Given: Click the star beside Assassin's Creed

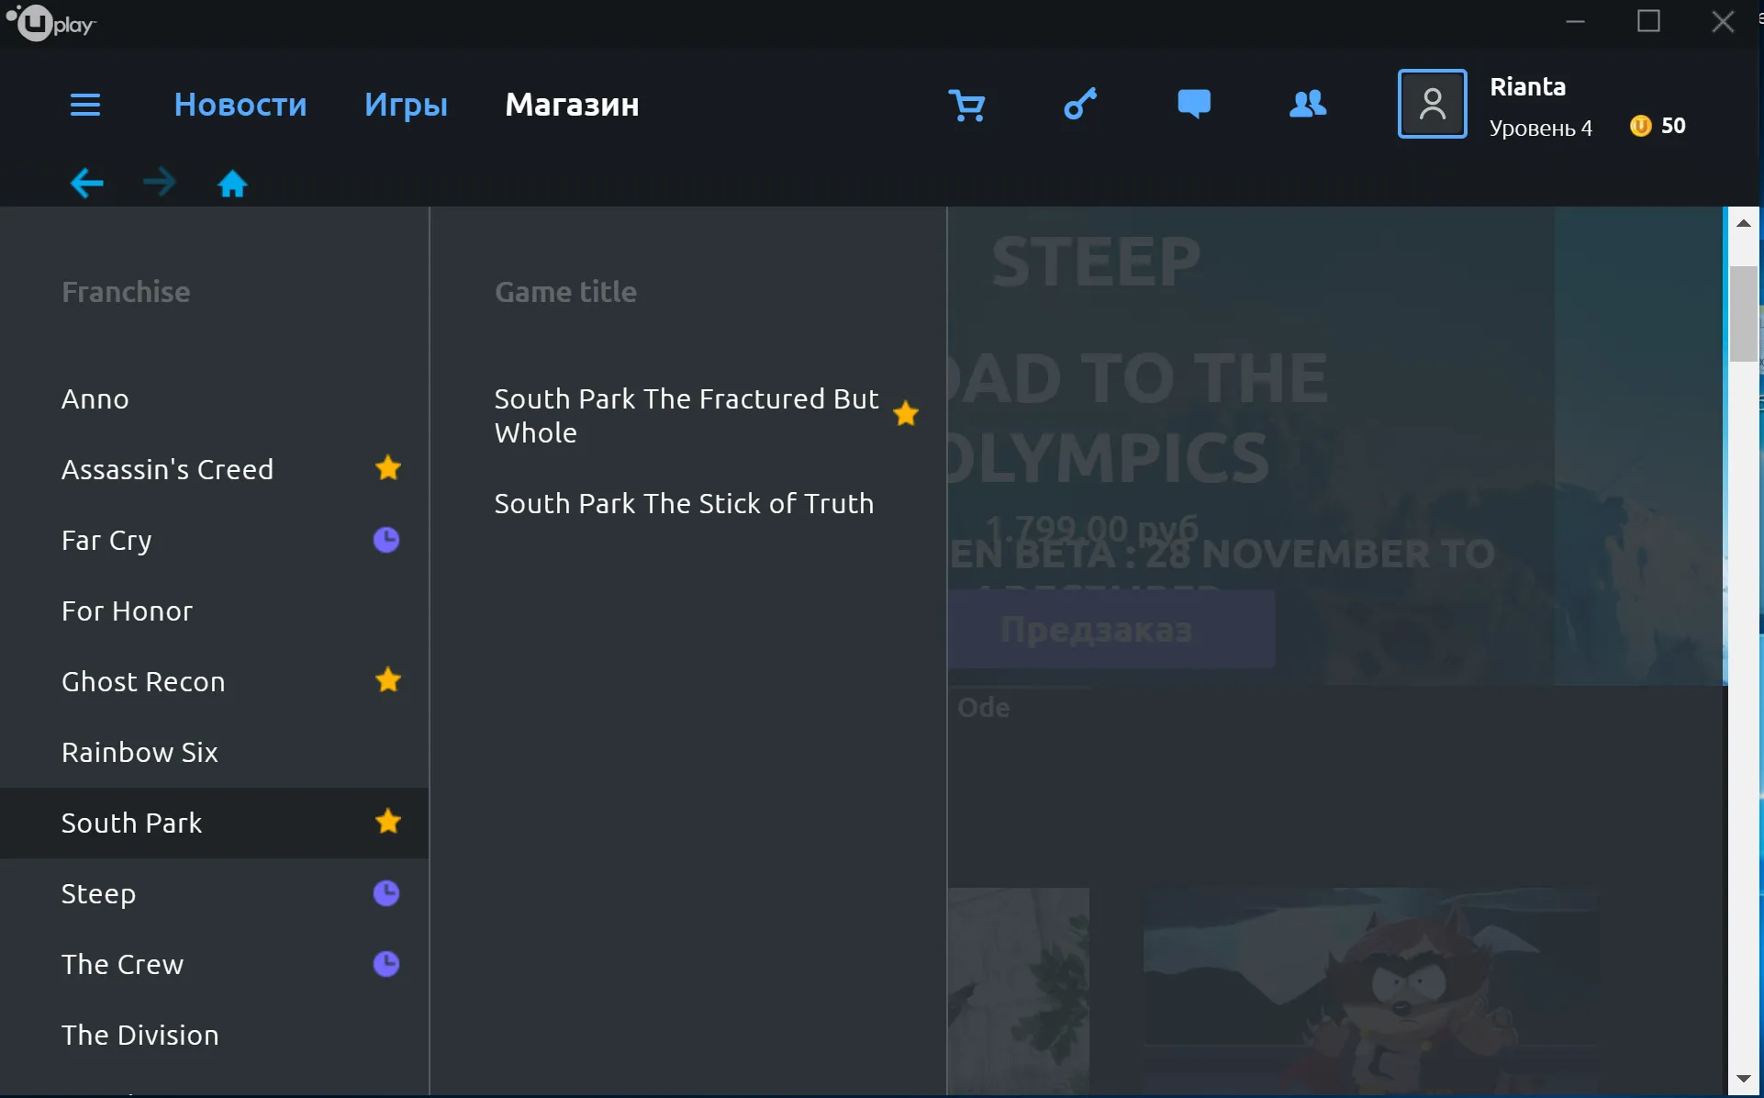Looking at the screenshot, I should pos(388,468).
